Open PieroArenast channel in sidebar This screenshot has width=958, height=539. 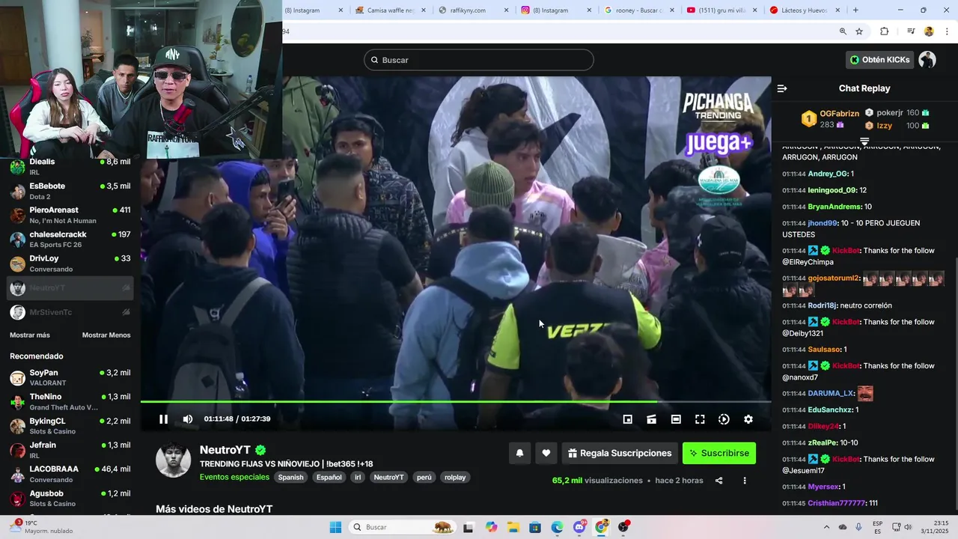coord(70,215)
